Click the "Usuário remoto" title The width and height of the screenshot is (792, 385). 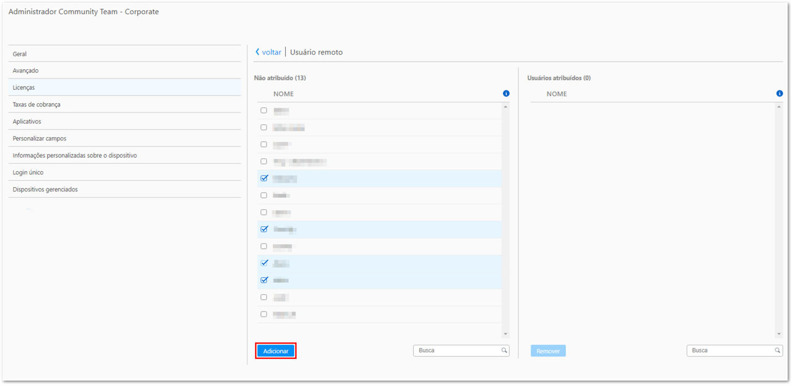tap(316, 53)
